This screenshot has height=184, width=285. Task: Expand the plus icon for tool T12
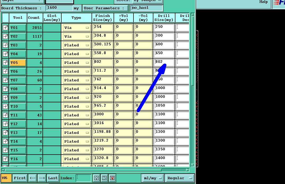point(5,124)
